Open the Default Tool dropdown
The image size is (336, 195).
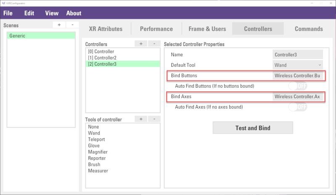298,65
